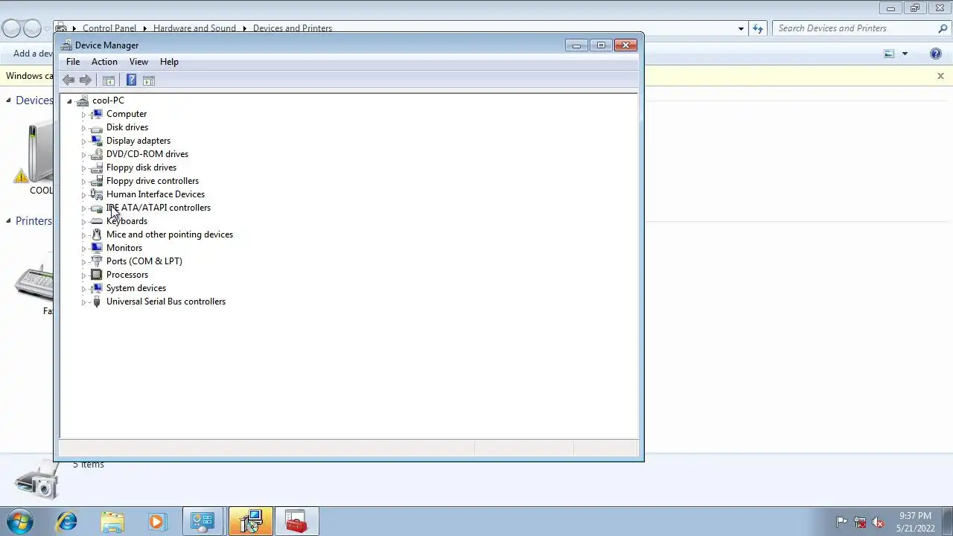Open the Action menu
This screenshot has height=536, width=953.
click(x=104, y=62)
